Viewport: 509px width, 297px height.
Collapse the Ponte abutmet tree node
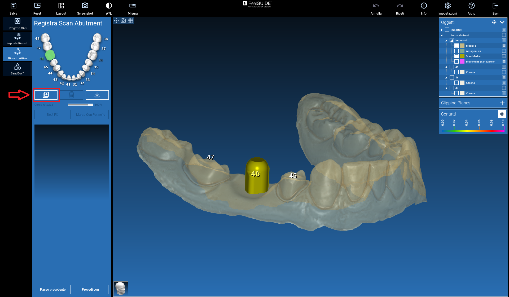click(442, 35)
